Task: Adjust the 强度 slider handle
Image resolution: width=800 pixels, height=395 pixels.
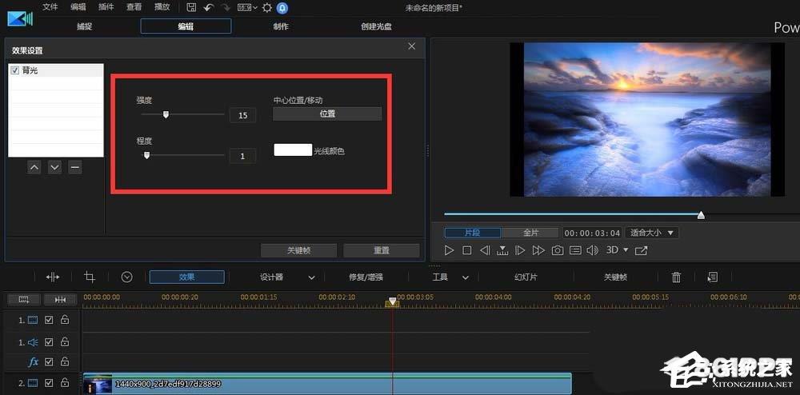Action: coord(166,114)
